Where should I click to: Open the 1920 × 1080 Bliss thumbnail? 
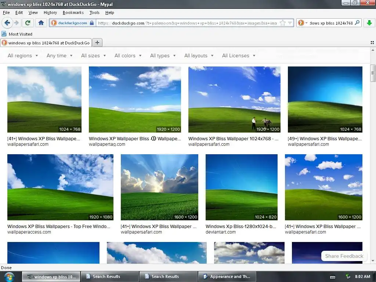pyautogui.click(x=61, y=187)
